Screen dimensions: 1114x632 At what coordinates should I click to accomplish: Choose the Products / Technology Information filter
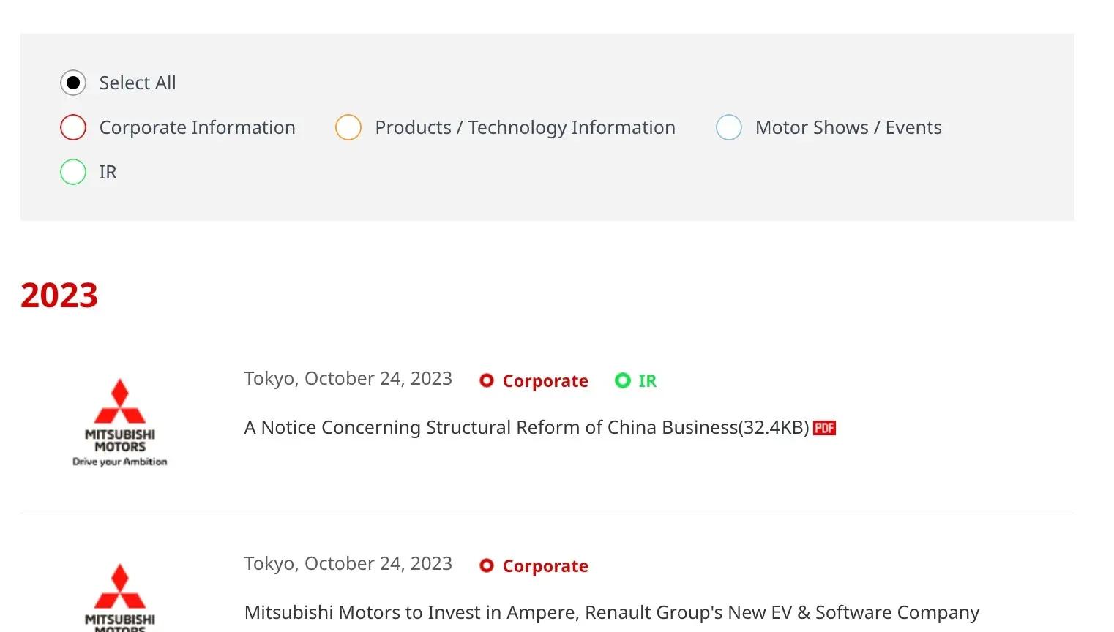348,127
